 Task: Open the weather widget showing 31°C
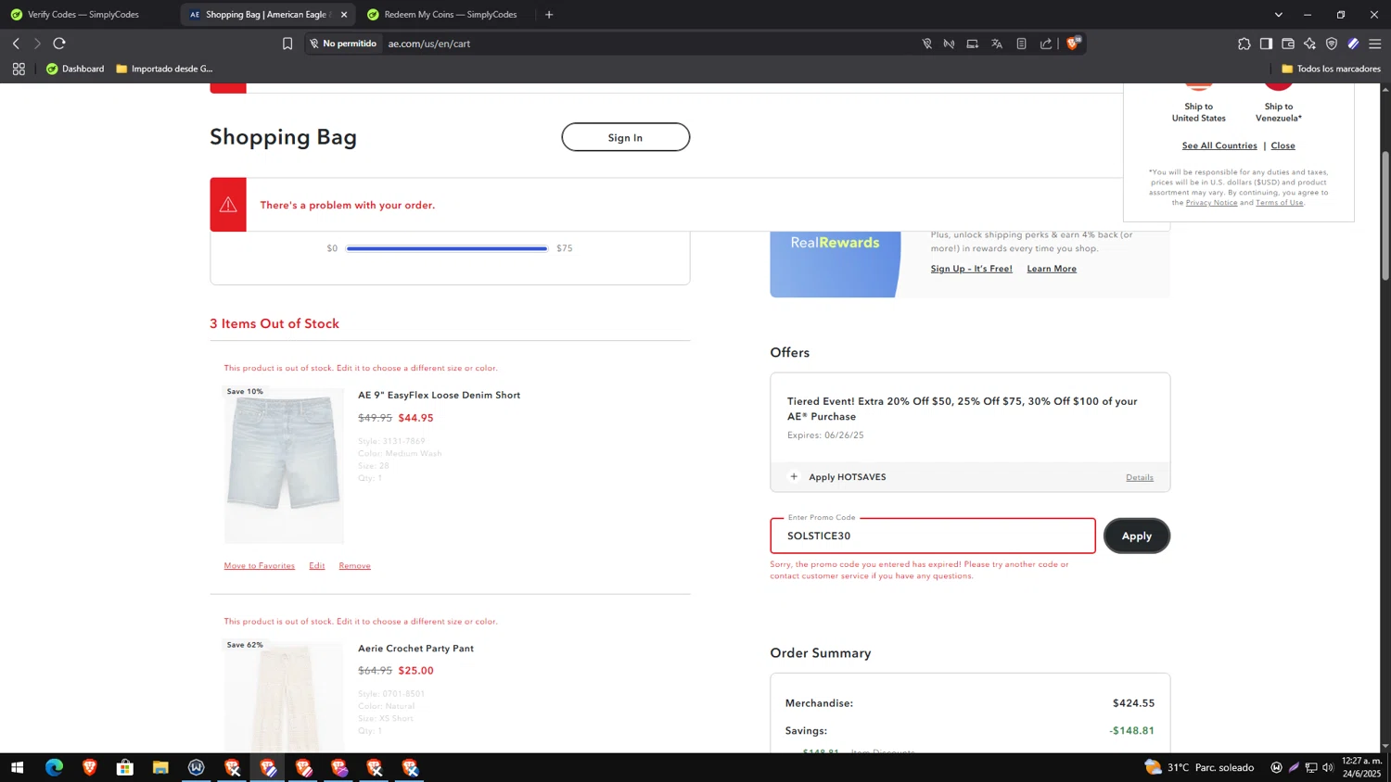(1199, 767)
